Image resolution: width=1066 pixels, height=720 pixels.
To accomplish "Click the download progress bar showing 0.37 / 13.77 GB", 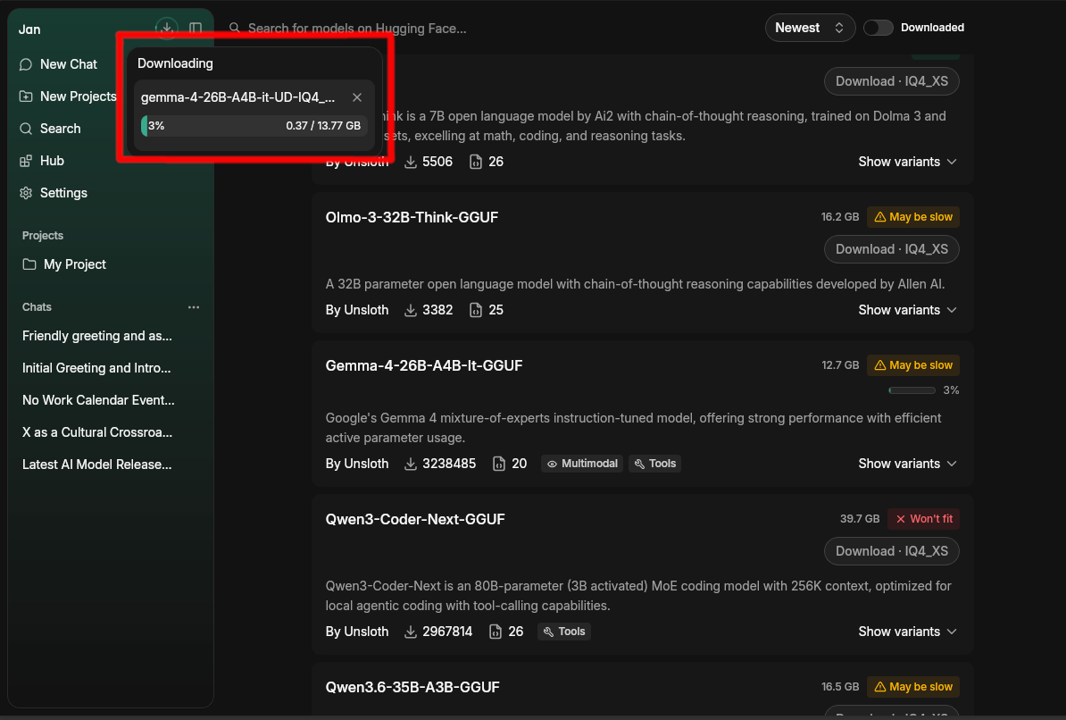I will click(254, 126).
